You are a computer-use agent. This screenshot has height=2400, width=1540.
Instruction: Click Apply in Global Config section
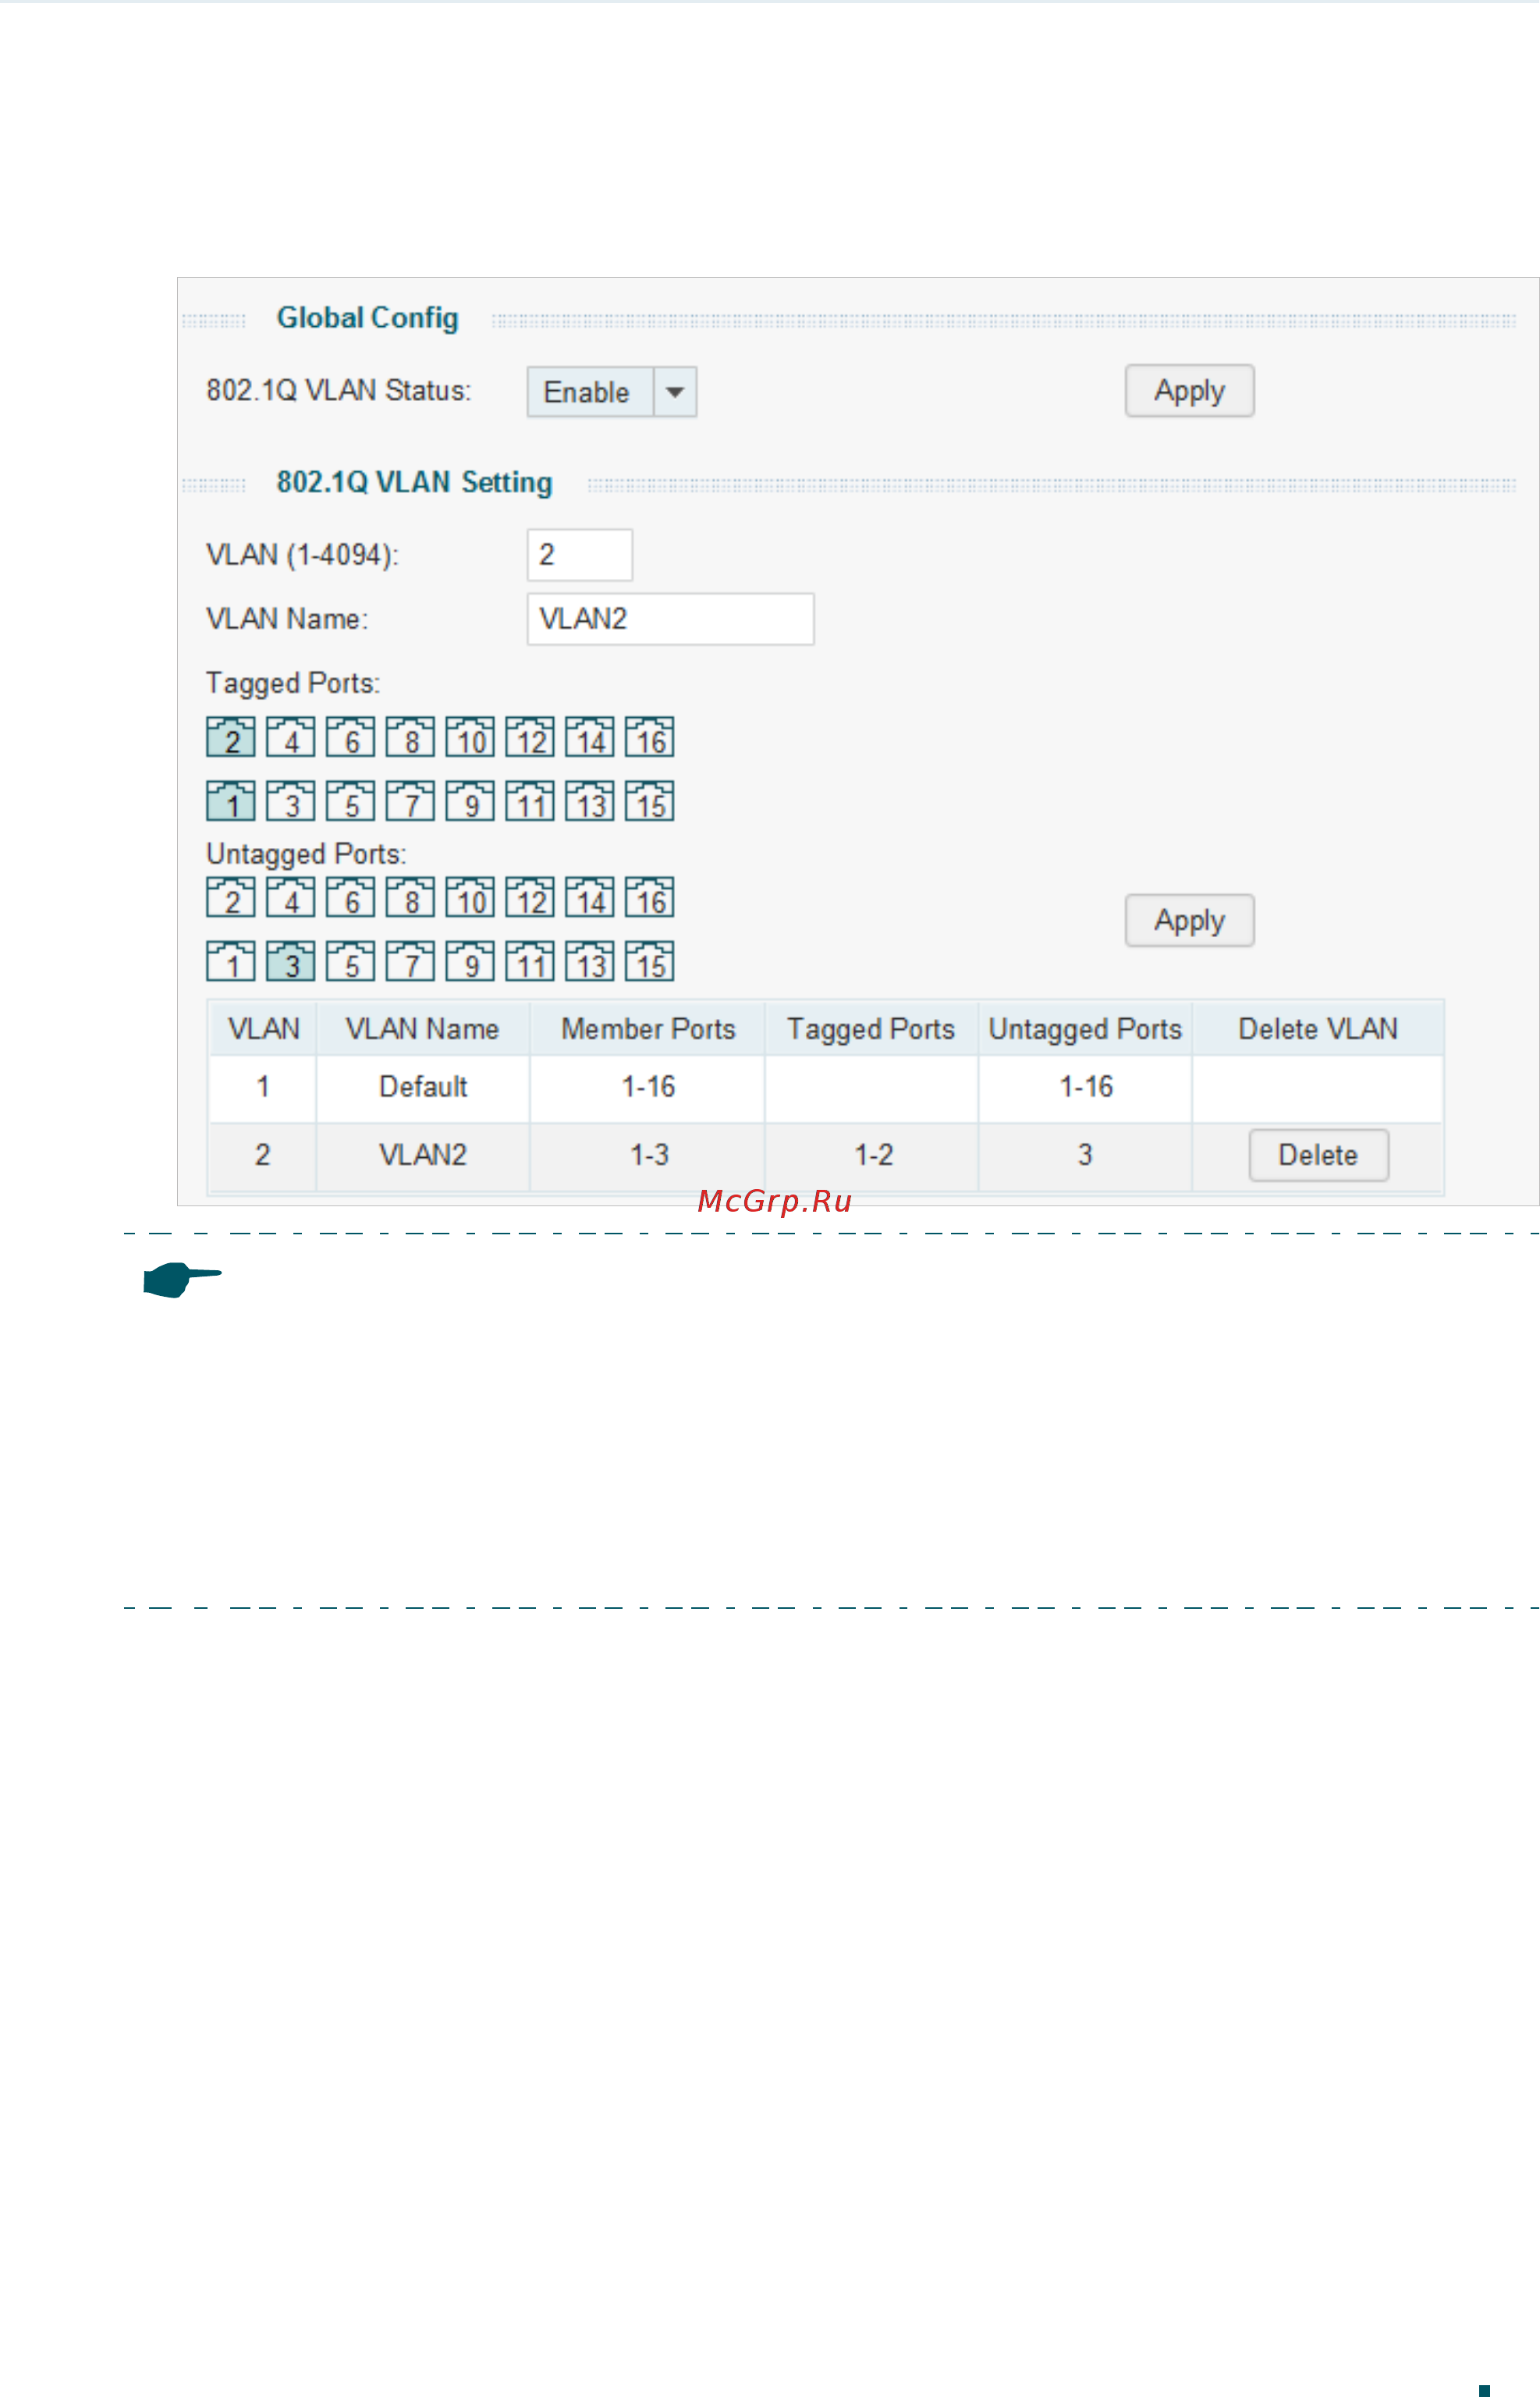pos(1190,391)
